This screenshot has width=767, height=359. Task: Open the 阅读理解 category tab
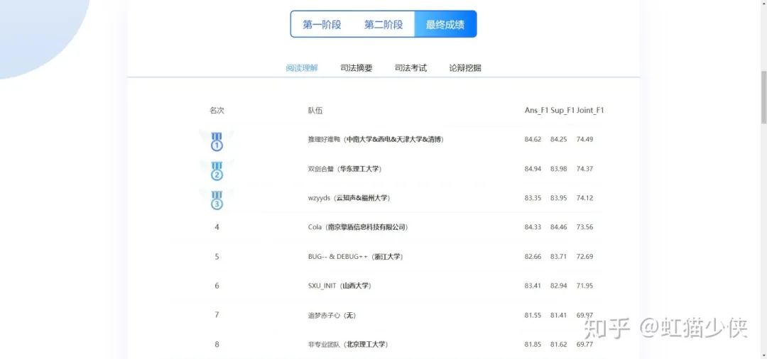(302, 68)
